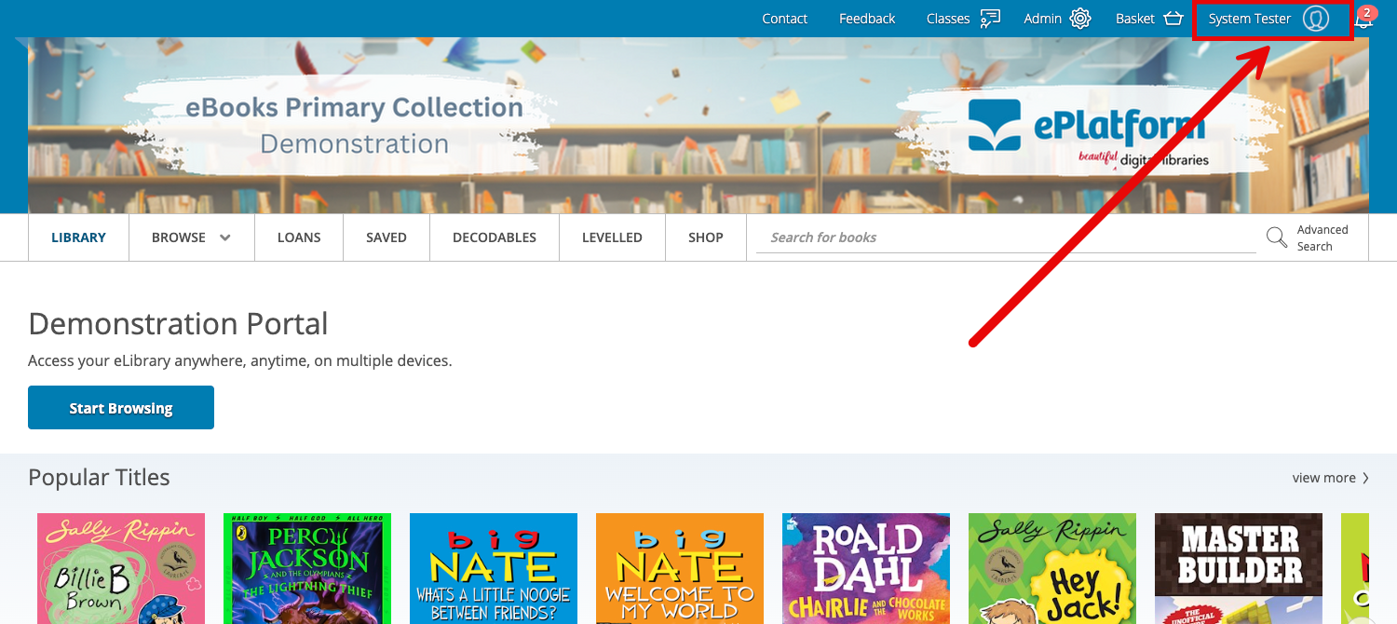1397x624 pixels.
Task: Open Big Nate Little Noogie cover
Action: tap(494, 568)
